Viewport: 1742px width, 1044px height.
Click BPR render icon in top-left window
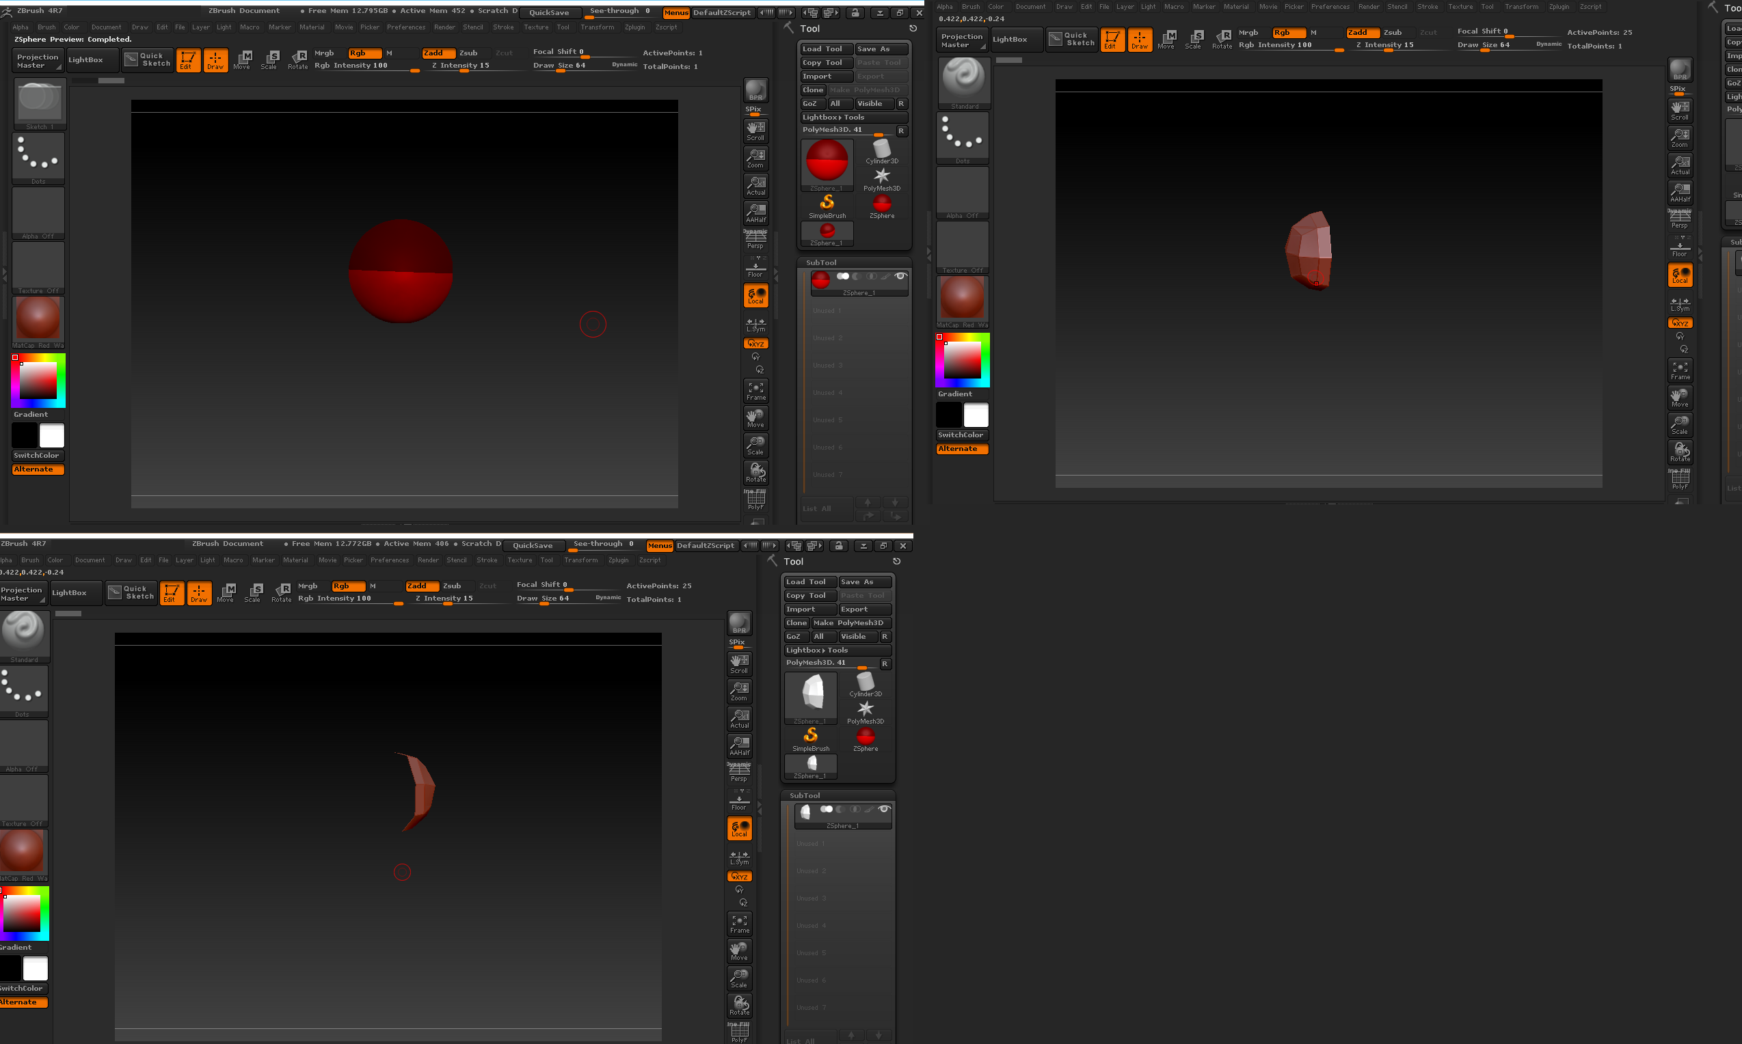point(756,90)
